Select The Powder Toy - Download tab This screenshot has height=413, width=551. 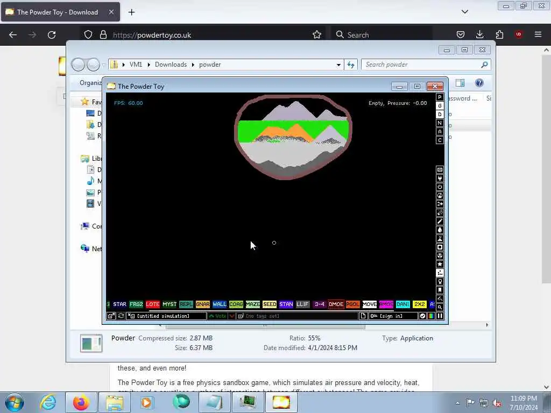point(60,12)
